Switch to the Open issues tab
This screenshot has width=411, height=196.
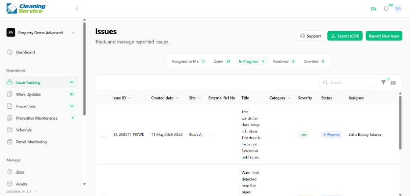click(222, 61)
